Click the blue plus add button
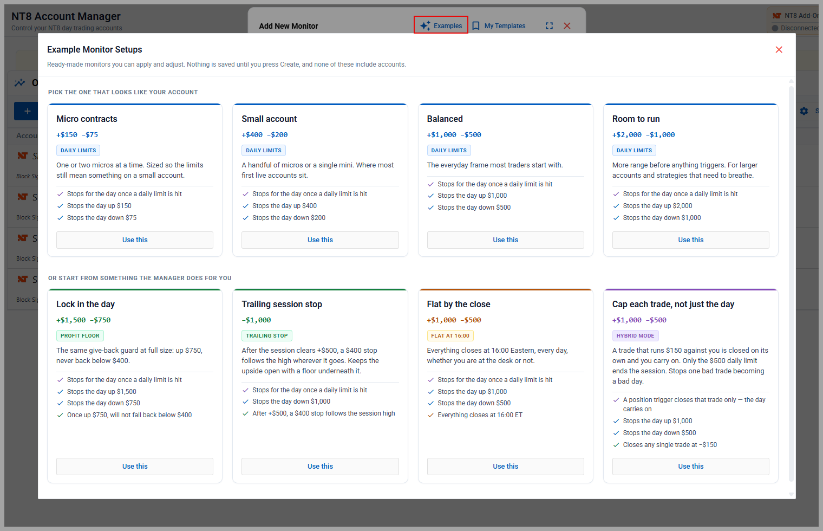This screenshot has width=823, height=531. 27,111
